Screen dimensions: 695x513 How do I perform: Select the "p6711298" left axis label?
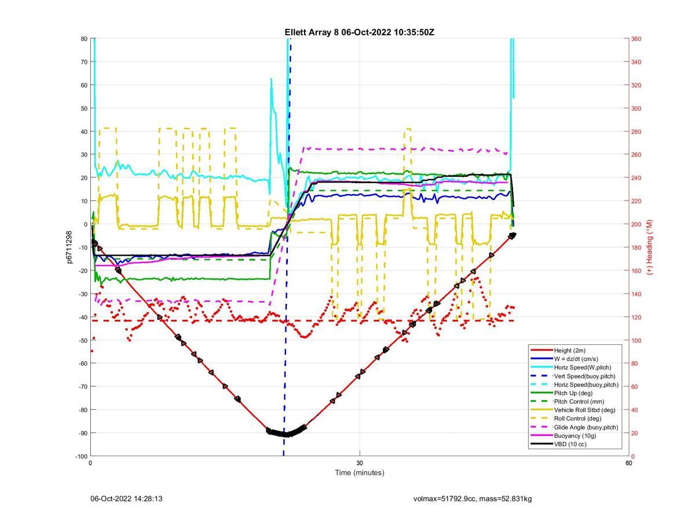(69, 247)
